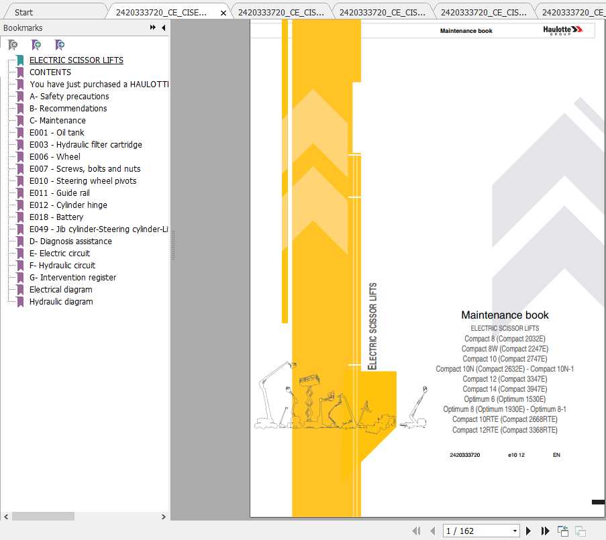Open C- Maintenance bookmark
The image size is (606, 540).
pyautogui.click(x=58, y=120)
